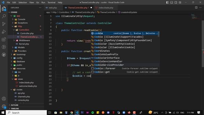Choose CookieJar [GuzzleHttp\Cookie] suggestion
The image size is (204, 115).
click(125, 44)
